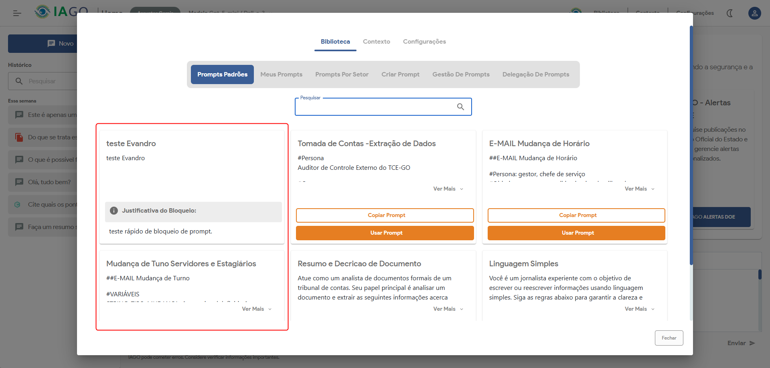Click the document icon for 'Do que se trata' chat

click(19, 137)
